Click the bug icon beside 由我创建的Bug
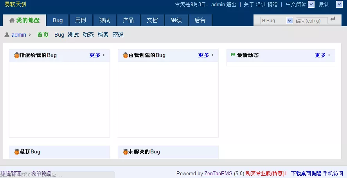The height and width of the screenshot is (178, 347). [x=126, y=55]
